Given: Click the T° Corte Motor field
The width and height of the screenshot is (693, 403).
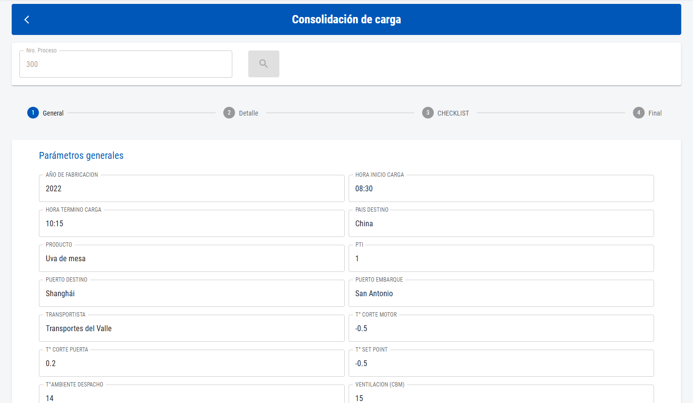Looking at the screenshot, I should pyautogui.click(x=501, y=328).
